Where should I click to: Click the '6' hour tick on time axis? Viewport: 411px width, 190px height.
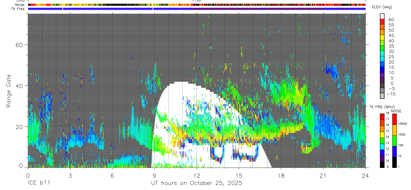pos(112,176)
